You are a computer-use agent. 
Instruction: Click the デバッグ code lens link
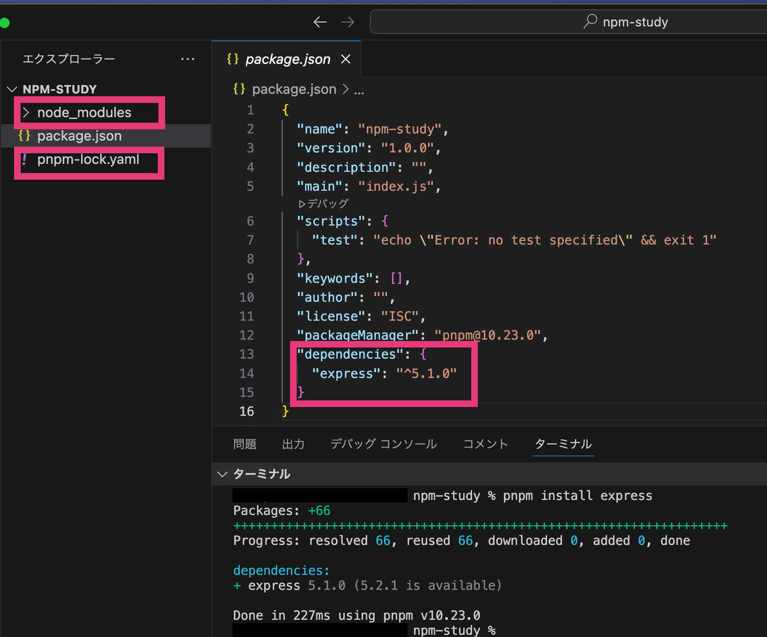[324, 204]
